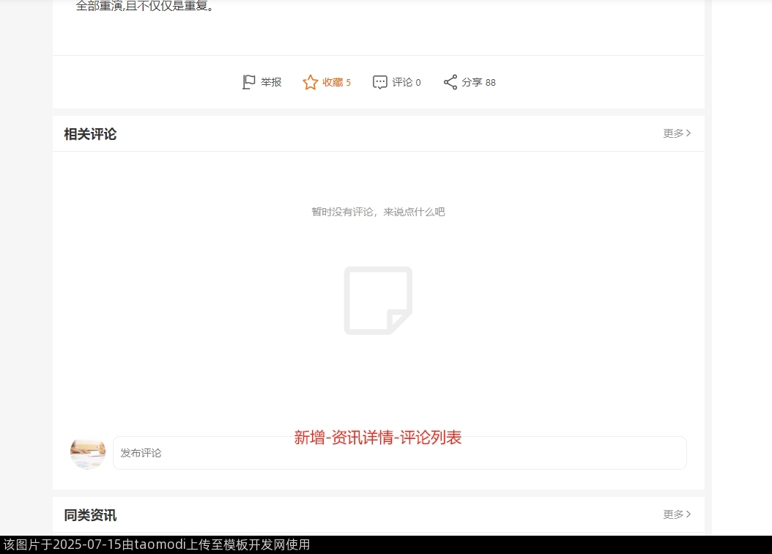This screenshot has width=772, height=554.
Task: Click the chevron arrow beside 相关评论 更多
Action: 689,133
